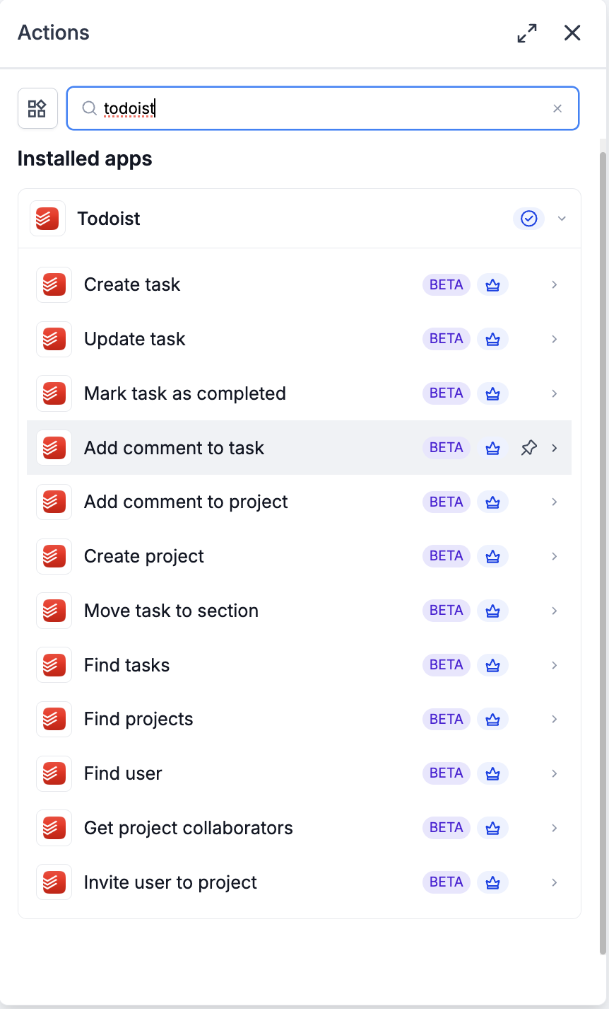
Task: Click the crown icon on Update task
Action: click(493, 339)
